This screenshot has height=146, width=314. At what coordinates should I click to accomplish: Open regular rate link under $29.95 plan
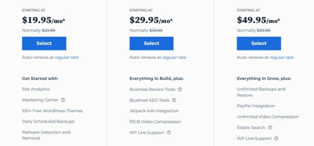174,58
